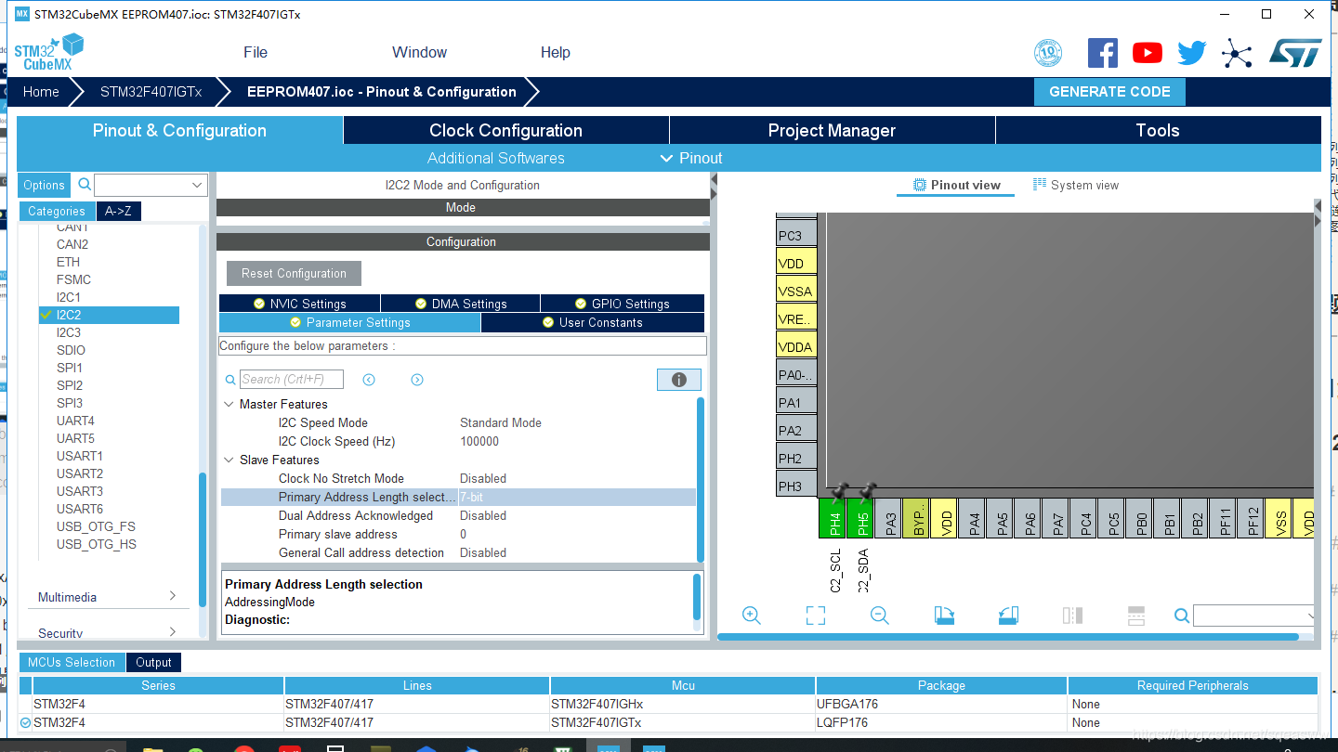Switch to Clock Configuration tab

click(x=506, y=131)
